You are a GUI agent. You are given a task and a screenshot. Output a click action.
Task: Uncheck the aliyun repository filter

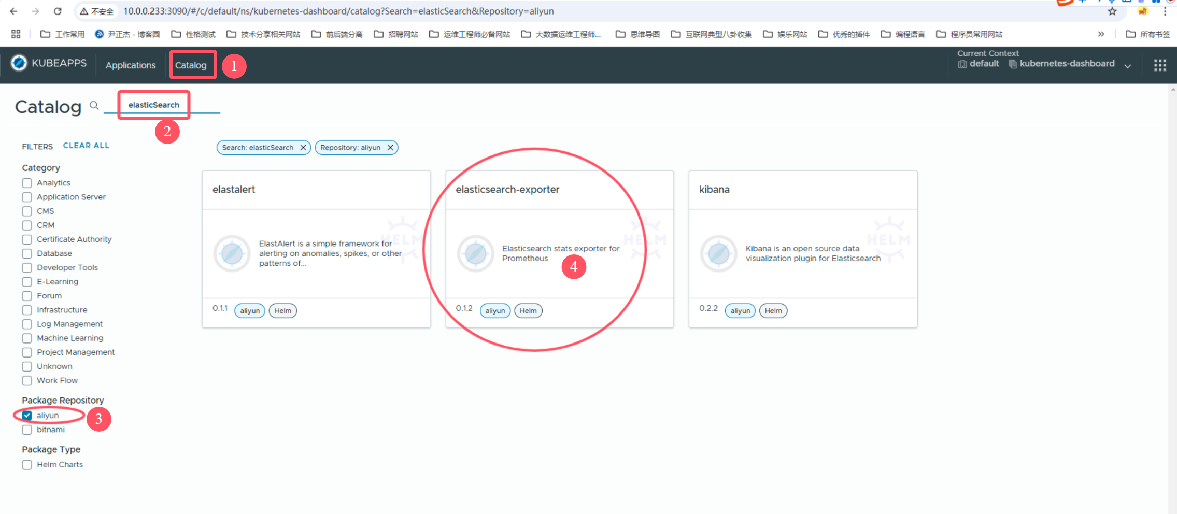pos(27,416)
